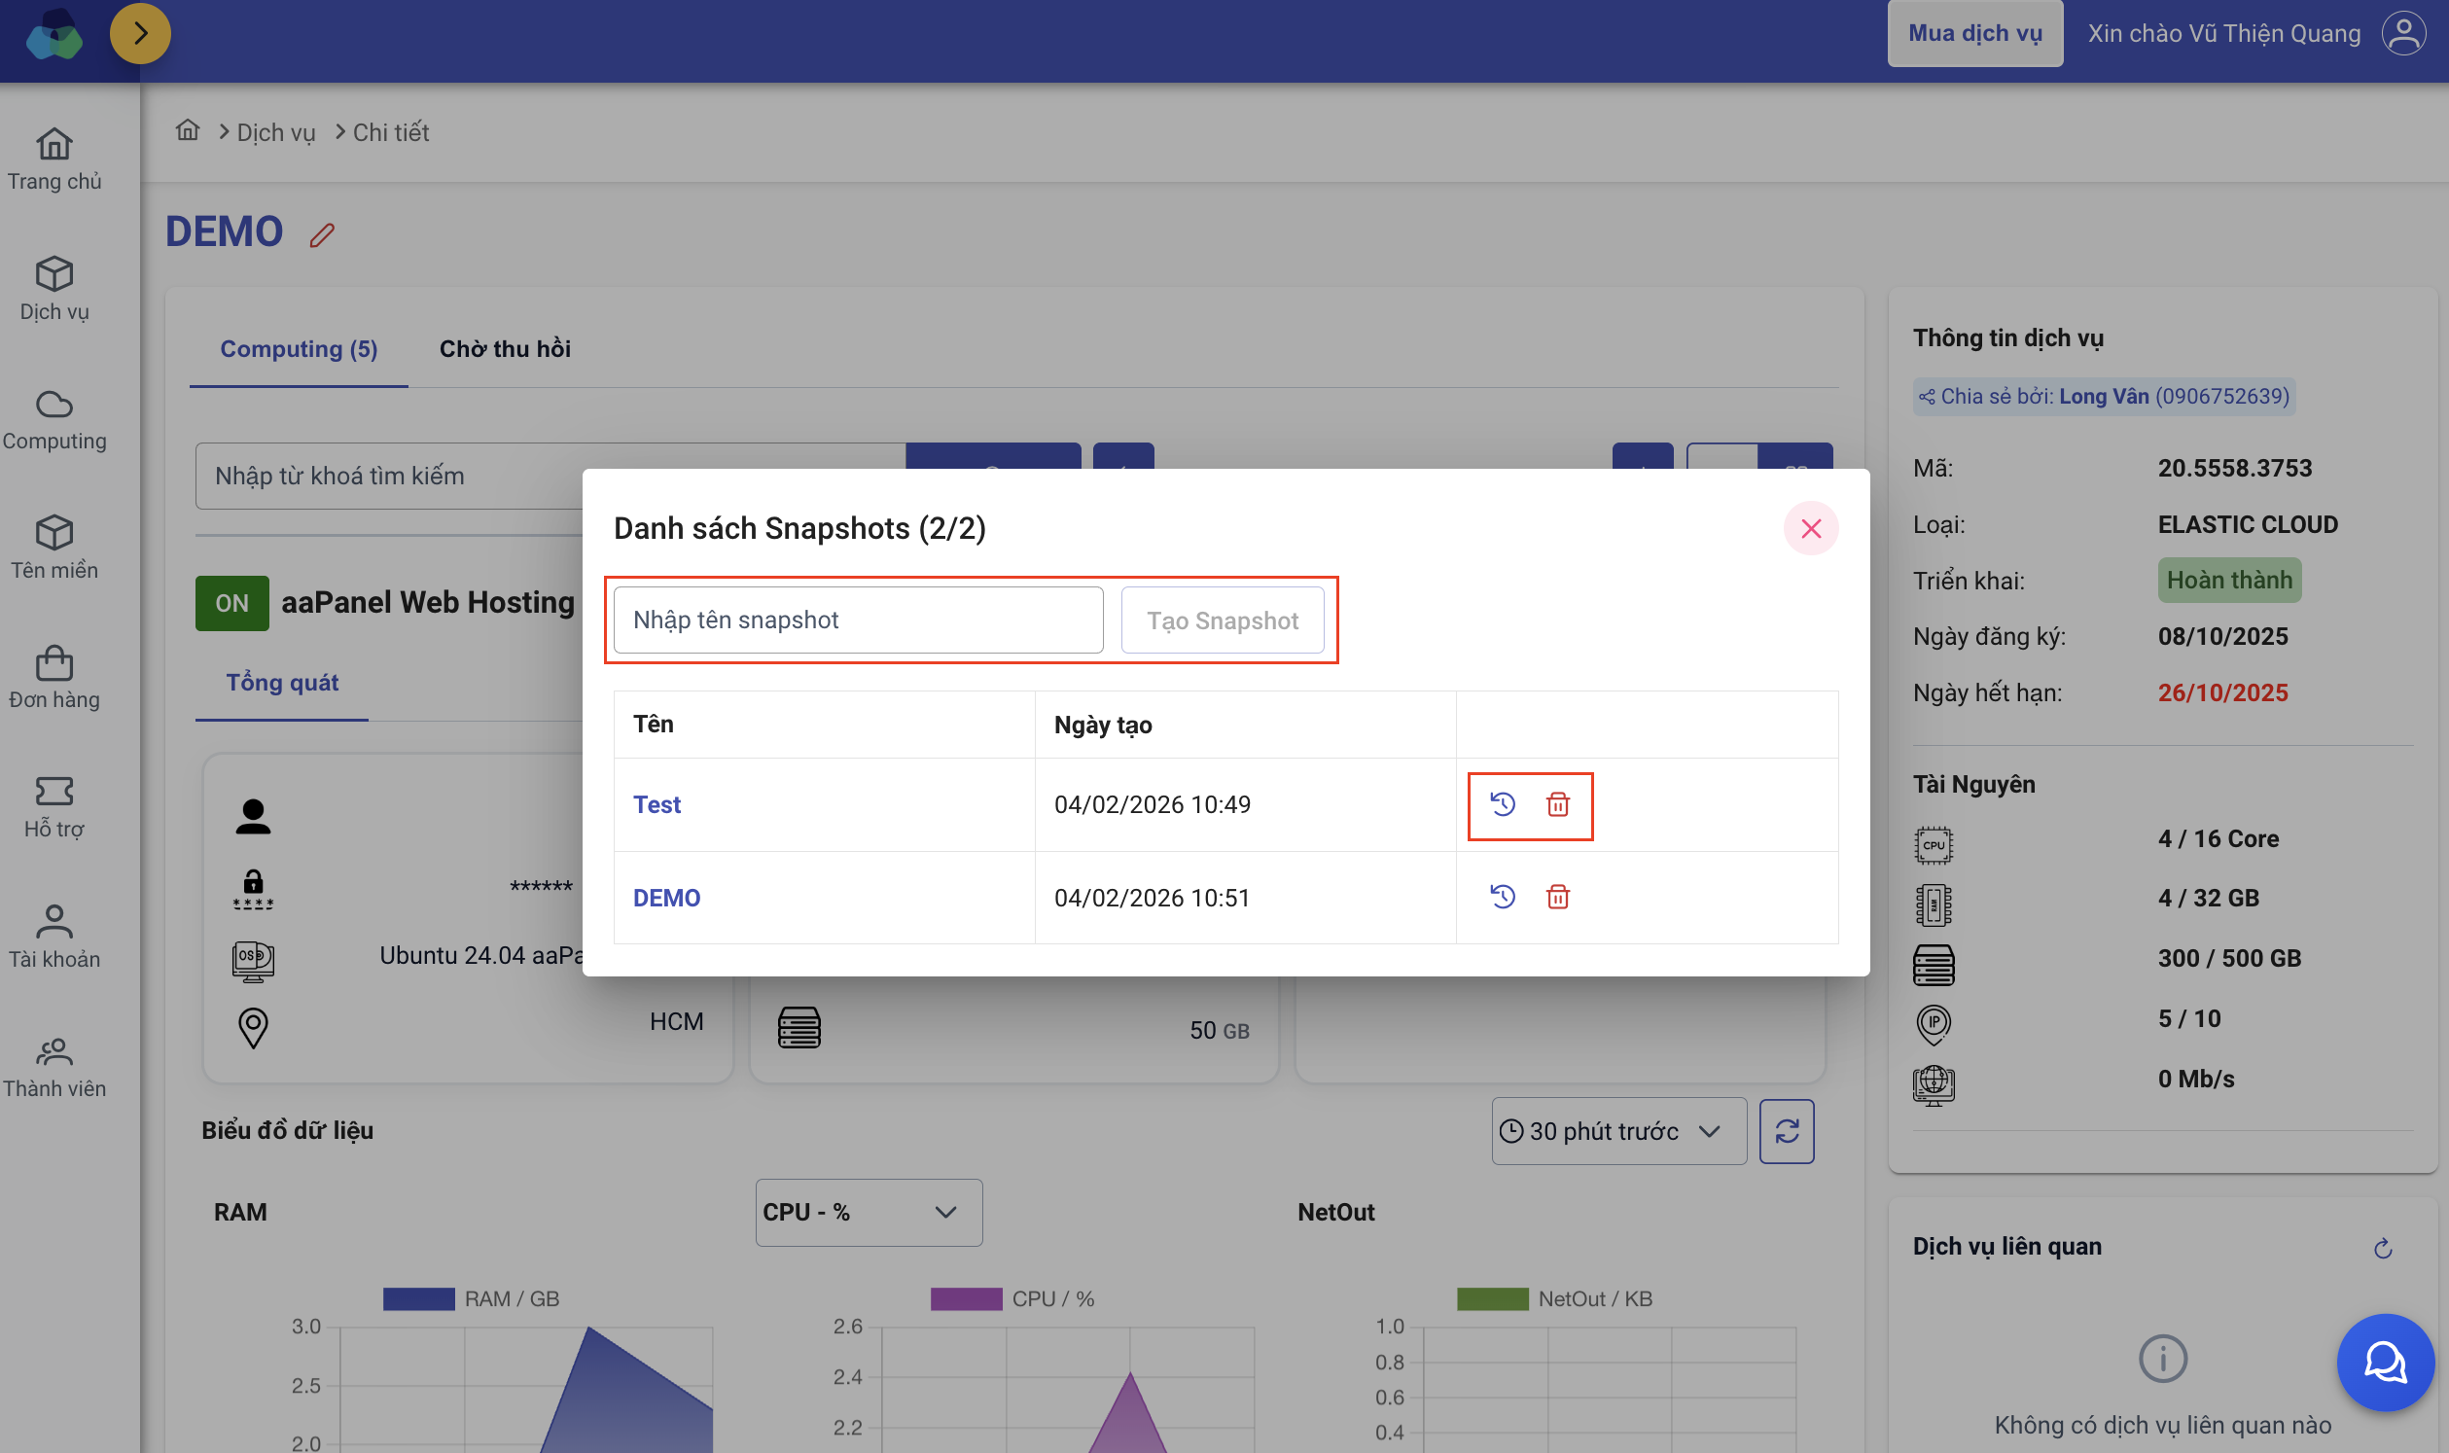Open the 30 phút trước time dropdown
This screenshot has width=2449, height=1453.
1617,1132
